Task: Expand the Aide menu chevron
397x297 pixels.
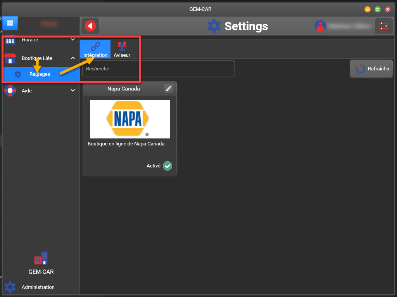Action: click(x=73, y=90)
